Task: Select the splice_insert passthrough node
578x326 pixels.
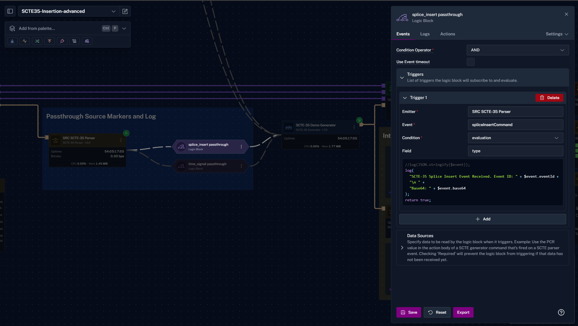Action: [x=210, y=147]
